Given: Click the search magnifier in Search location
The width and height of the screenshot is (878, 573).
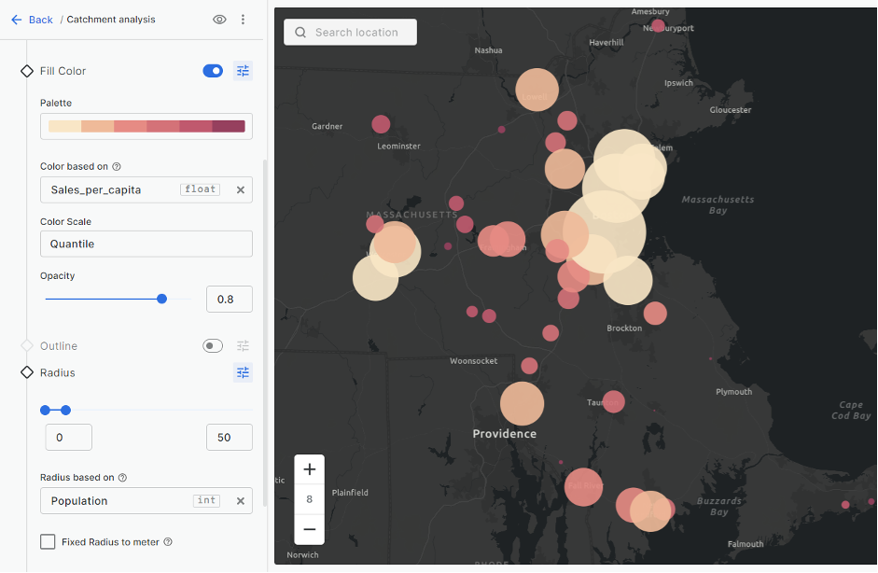Looking at the screenshot, I should (299, 32).
